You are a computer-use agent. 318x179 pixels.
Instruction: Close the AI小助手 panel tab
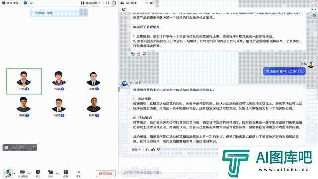click(x=151, y=3)
